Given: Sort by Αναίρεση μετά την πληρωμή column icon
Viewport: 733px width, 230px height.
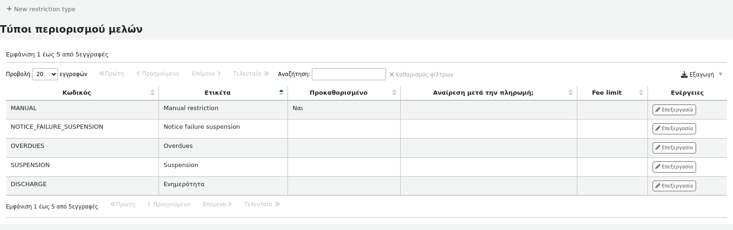Looking at the screenshot, I should pos(571,92).
